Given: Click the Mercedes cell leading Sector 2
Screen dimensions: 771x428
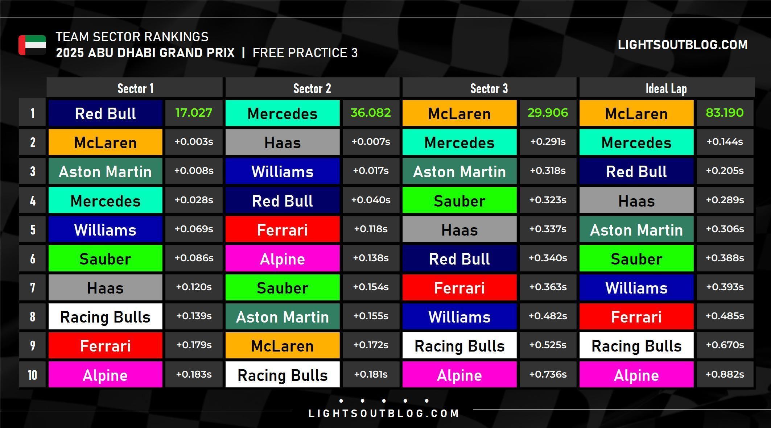Looking at the screenshot, I should (x=282, y=113).
